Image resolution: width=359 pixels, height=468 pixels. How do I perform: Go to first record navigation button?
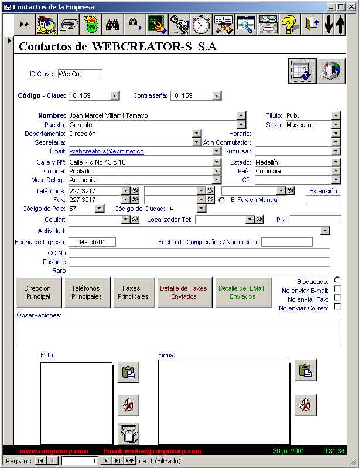coord(40,461)
